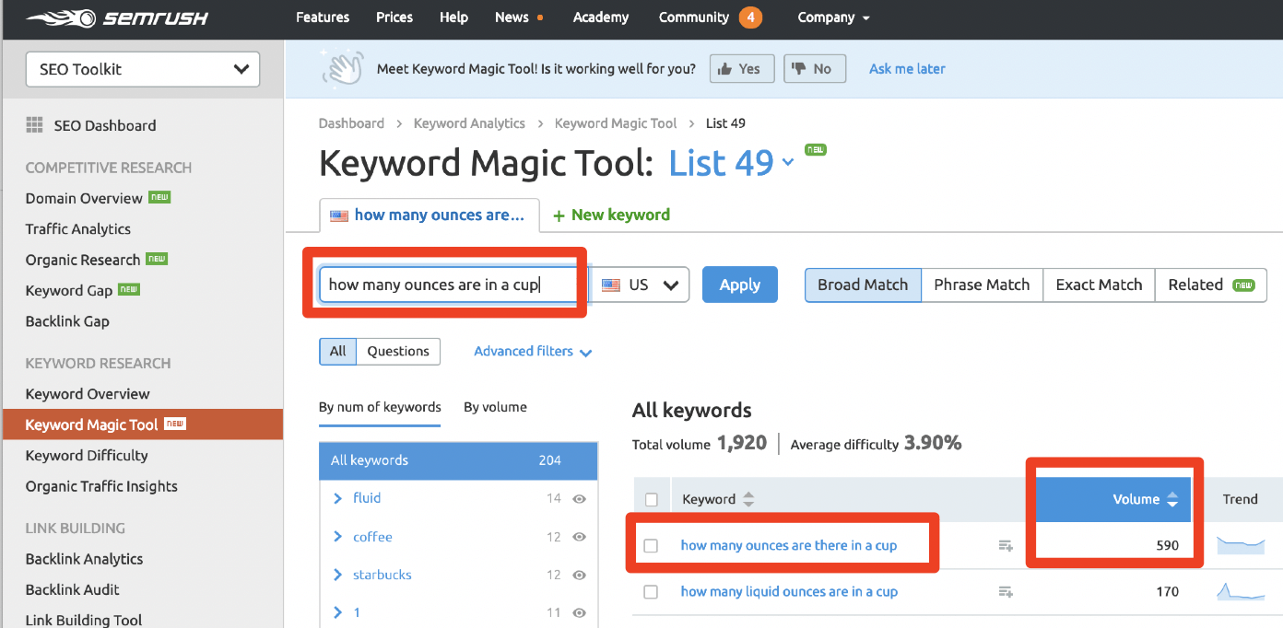Check 'how many ounces are there' row checkbox
The height and width of the screenshot is (628, 1283).
tap(651, 546)
